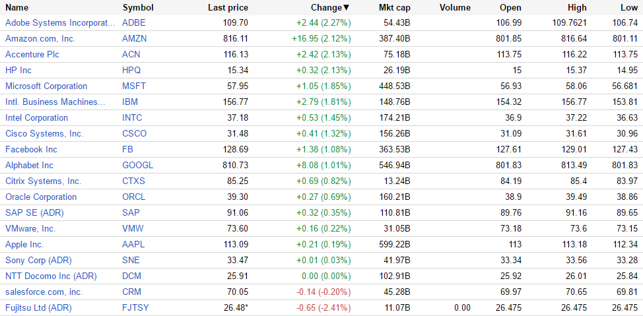Click the MSFT ticker symbol
Screen dimensions: 643x316
tap(134, 86)
